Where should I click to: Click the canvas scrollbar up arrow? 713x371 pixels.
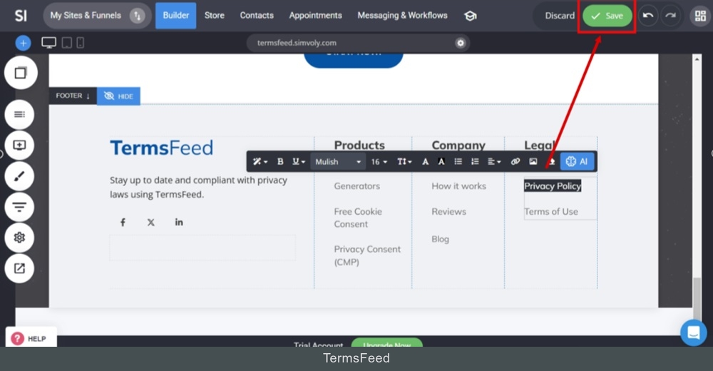697,59
